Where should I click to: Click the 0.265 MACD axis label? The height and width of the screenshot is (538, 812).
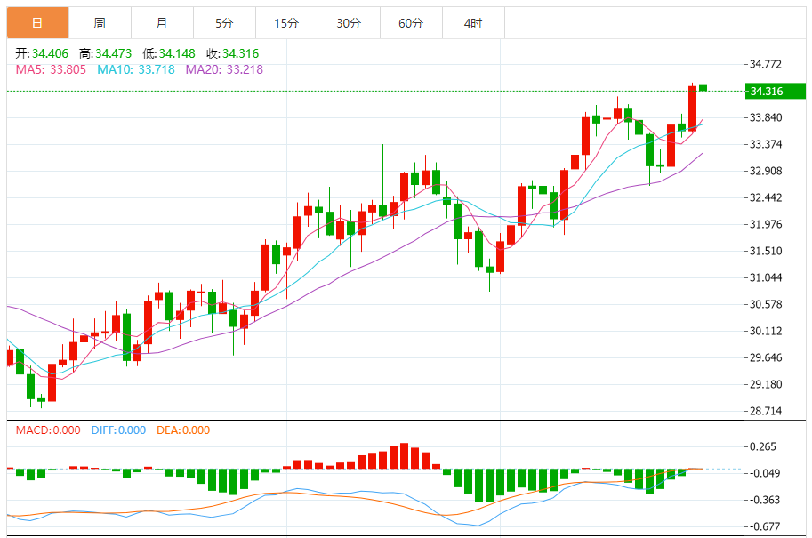[x=763, y=446]
